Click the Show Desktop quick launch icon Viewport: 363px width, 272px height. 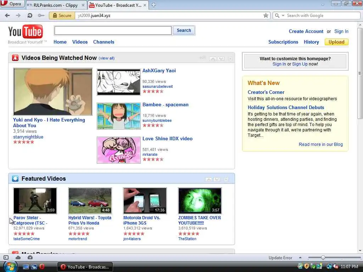coord(26,267)
